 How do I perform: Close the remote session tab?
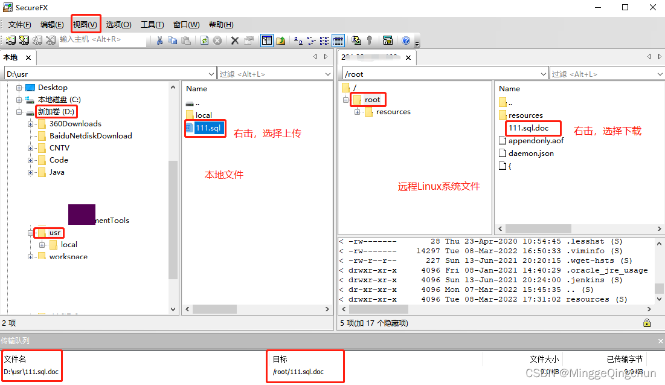coord(408,58)
